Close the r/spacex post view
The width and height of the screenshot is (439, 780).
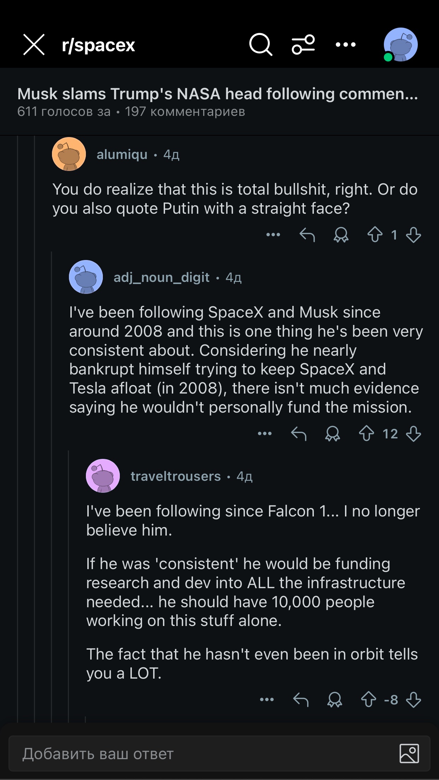tap(34, 45)
